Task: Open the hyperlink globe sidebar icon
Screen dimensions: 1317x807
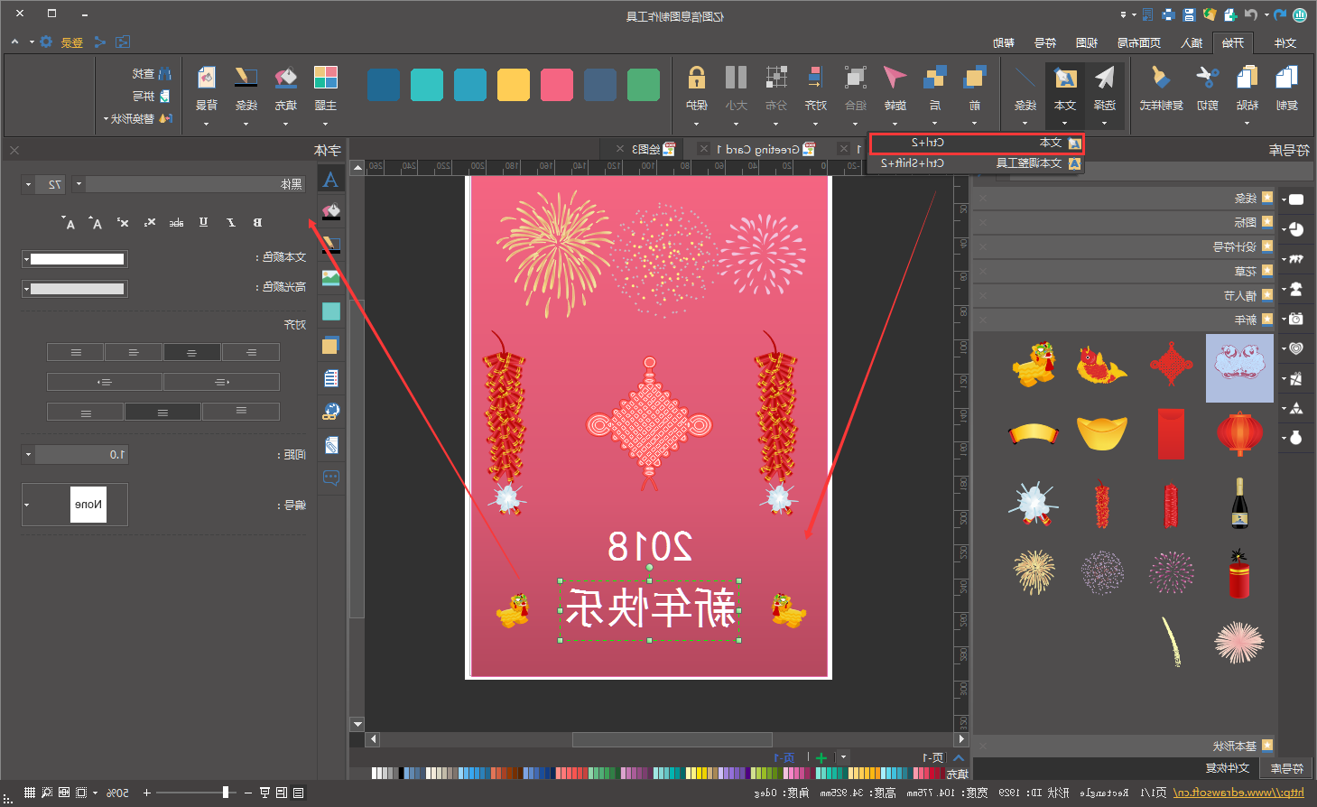Action: 331,412
